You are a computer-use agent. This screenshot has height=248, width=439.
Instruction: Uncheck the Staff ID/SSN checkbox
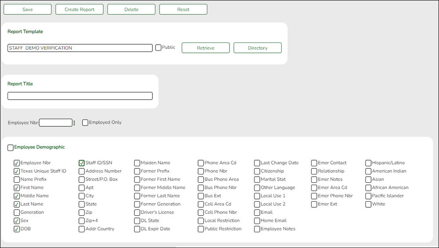(81, 163)
